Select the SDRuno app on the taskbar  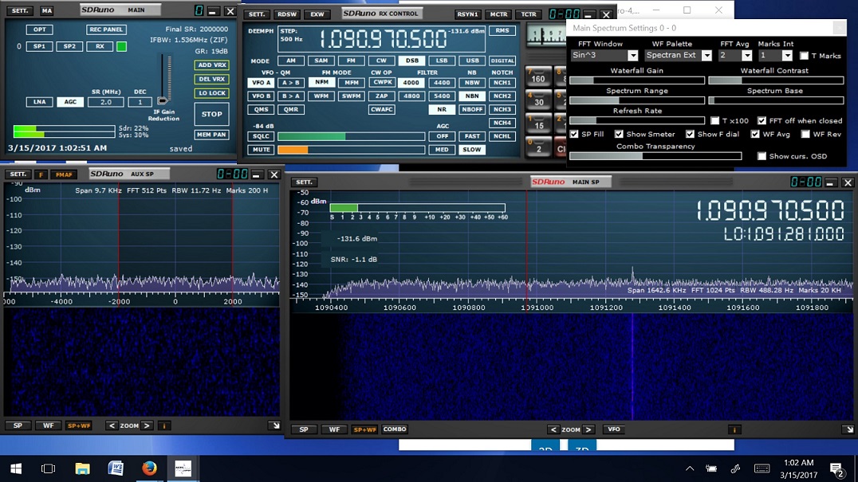click(x=183, y=468)
